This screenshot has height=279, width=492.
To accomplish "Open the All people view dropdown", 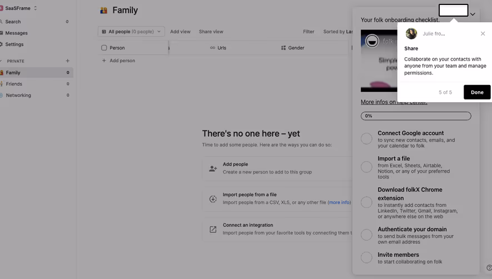I will pyautogui.click(x=131, y=31).
